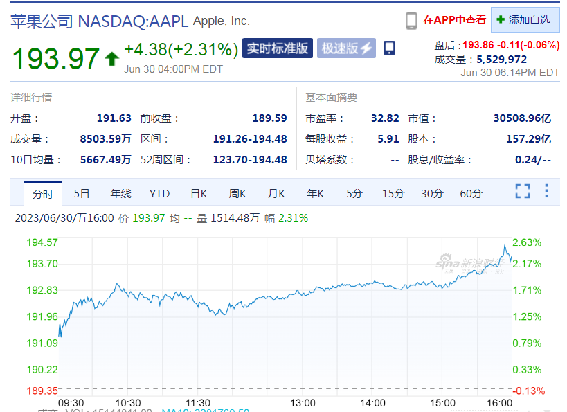
Task: Click the 基本面摘要 section heading
Action: pyautogui.click(x=331, y=98)
